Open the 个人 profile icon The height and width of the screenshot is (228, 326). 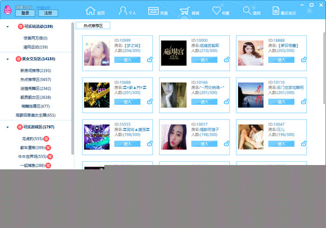pos(123,11)
